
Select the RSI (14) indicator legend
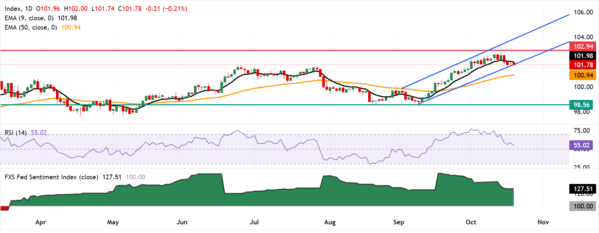(16, 133)
